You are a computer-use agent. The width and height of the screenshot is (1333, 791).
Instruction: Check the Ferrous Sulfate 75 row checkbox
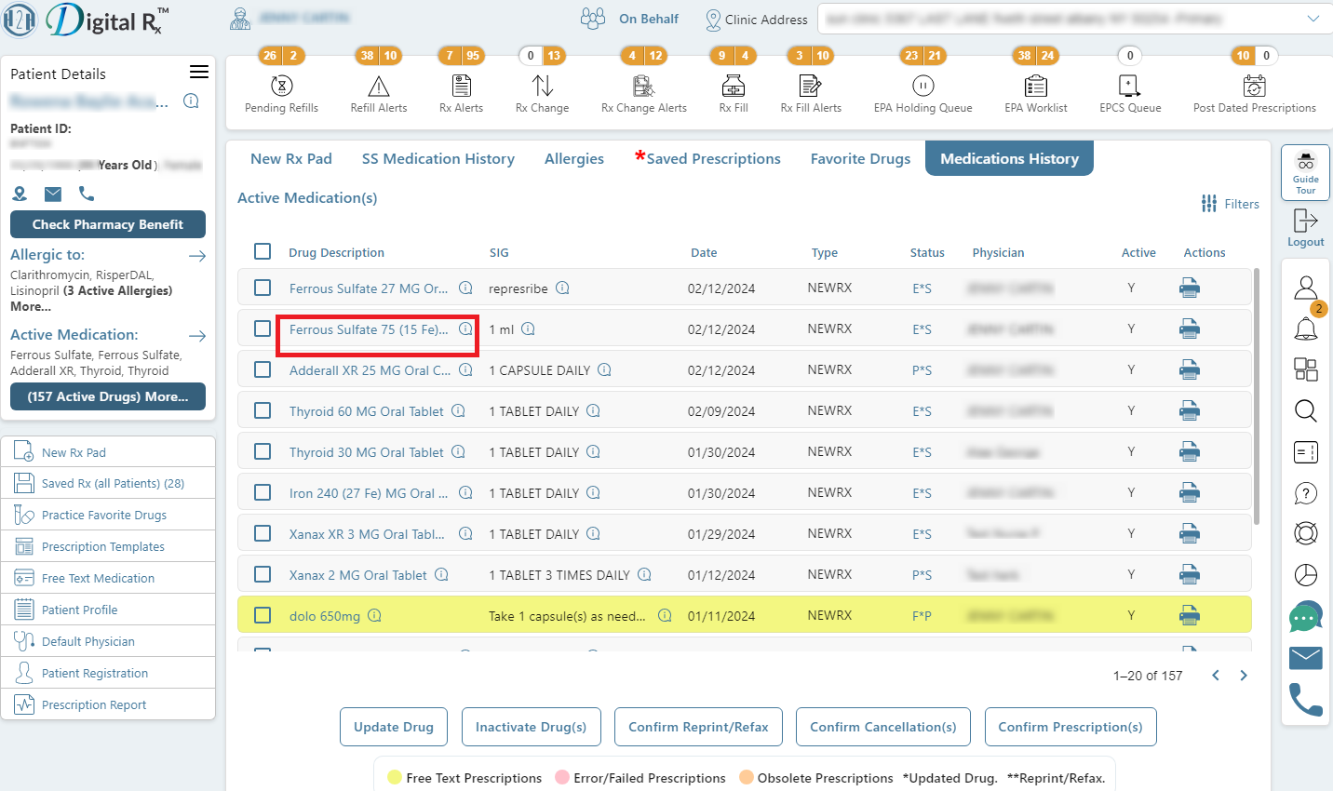tap(263, 328)
